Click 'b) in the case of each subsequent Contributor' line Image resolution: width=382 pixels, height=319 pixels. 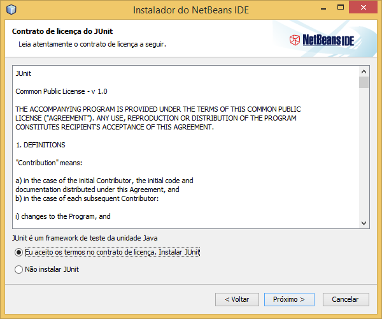click(x=87, y=198)
